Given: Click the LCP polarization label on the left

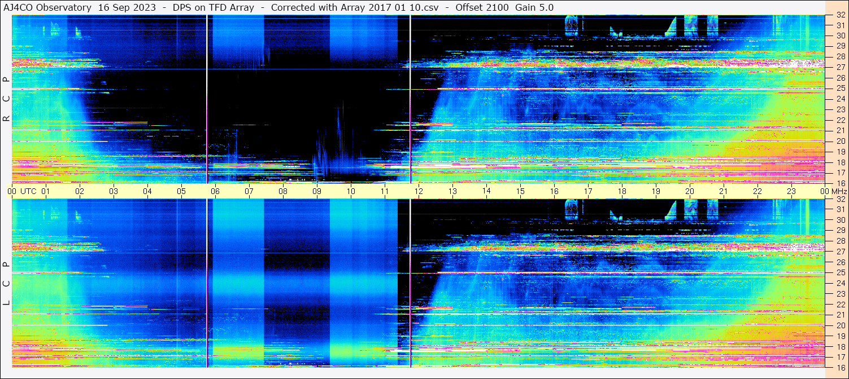Looking at the screenshot, I should coord(6,284).
